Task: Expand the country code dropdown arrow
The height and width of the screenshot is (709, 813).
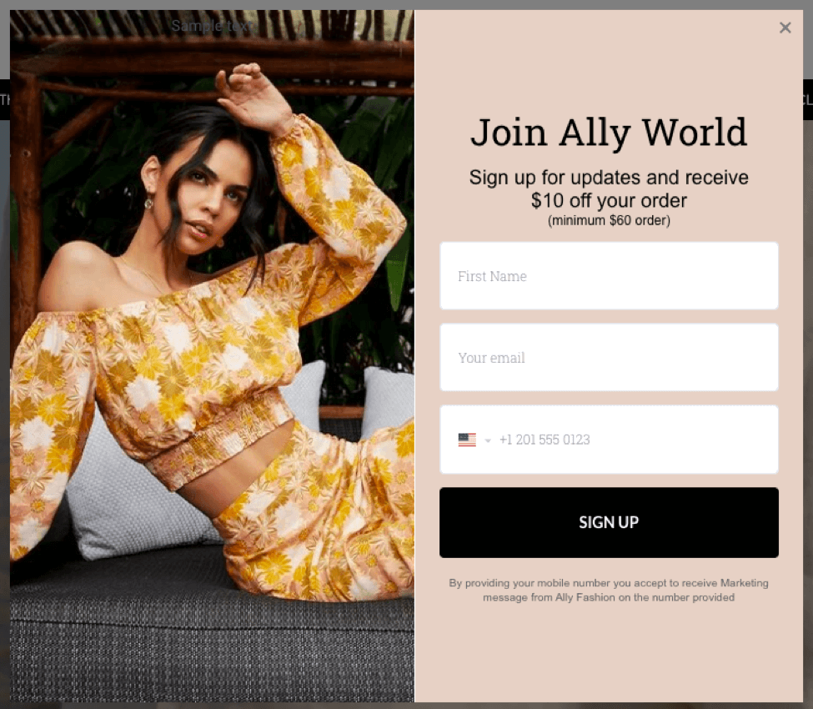Action: coord(488,440)
